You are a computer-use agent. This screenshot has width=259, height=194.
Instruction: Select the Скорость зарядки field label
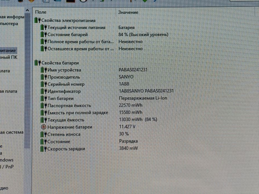coord(66,149)
